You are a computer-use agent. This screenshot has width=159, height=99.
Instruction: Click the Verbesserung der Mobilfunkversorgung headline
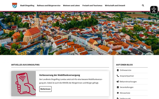pyautogui.click(x=60, y=75)
